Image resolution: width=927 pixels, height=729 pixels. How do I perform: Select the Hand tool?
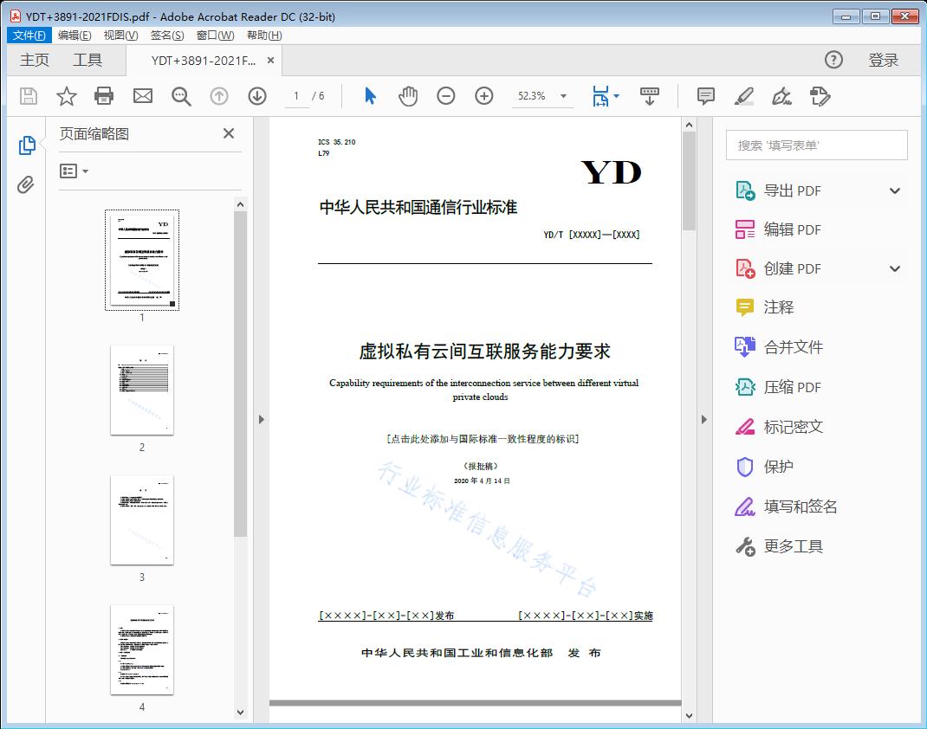(407, 96)
